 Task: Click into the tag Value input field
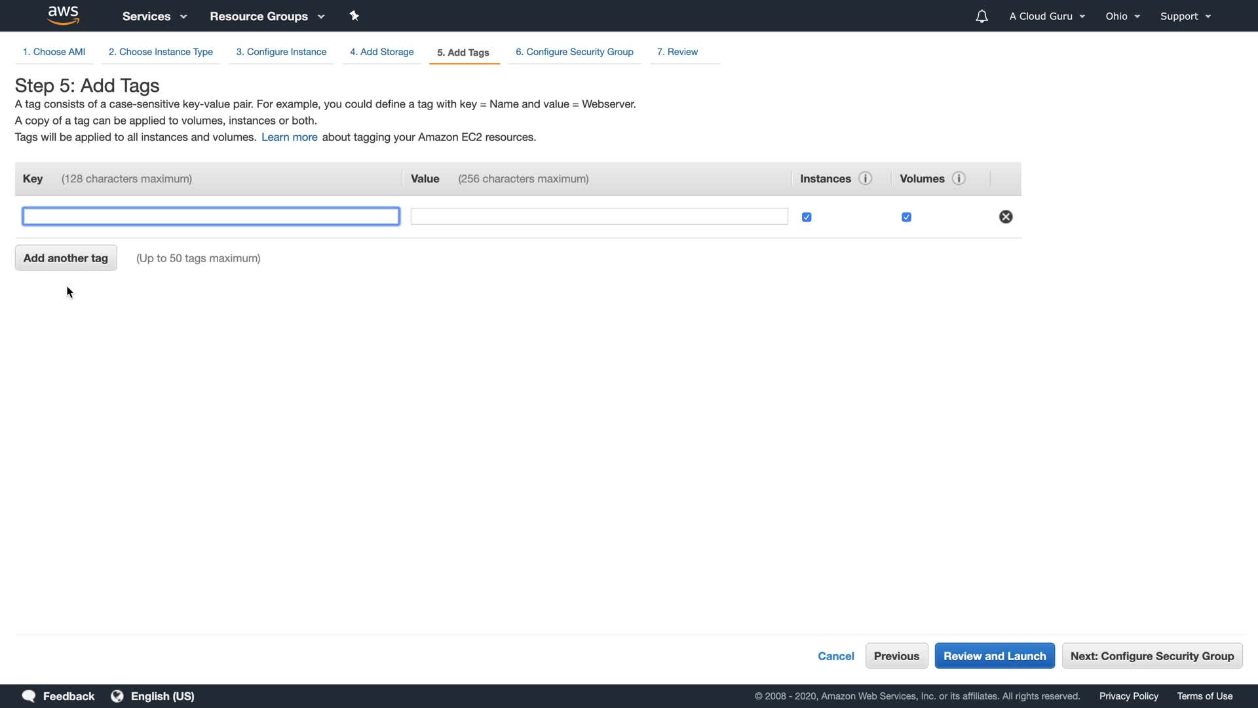599,216
